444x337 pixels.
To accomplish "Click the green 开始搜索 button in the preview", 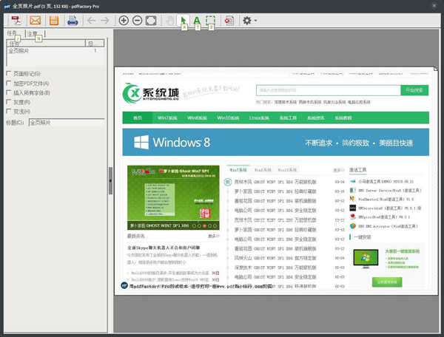I will (x=414, y=90).
